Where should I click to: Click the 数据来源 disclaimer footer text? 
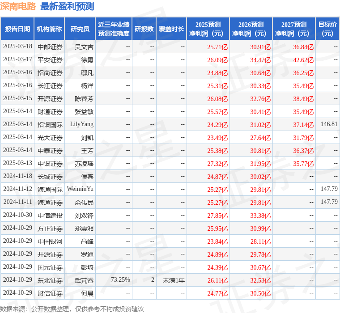[x=72, y=309]
